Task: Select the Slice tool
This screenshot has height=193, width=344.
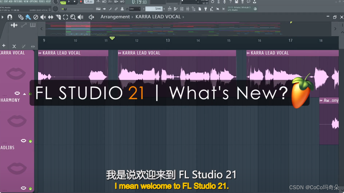Action: tap(58, 17)
